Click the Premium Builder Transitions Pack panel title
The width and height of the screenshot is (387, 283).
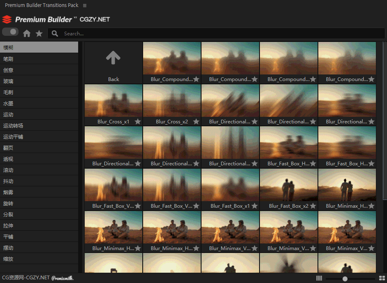pos(42,5)
